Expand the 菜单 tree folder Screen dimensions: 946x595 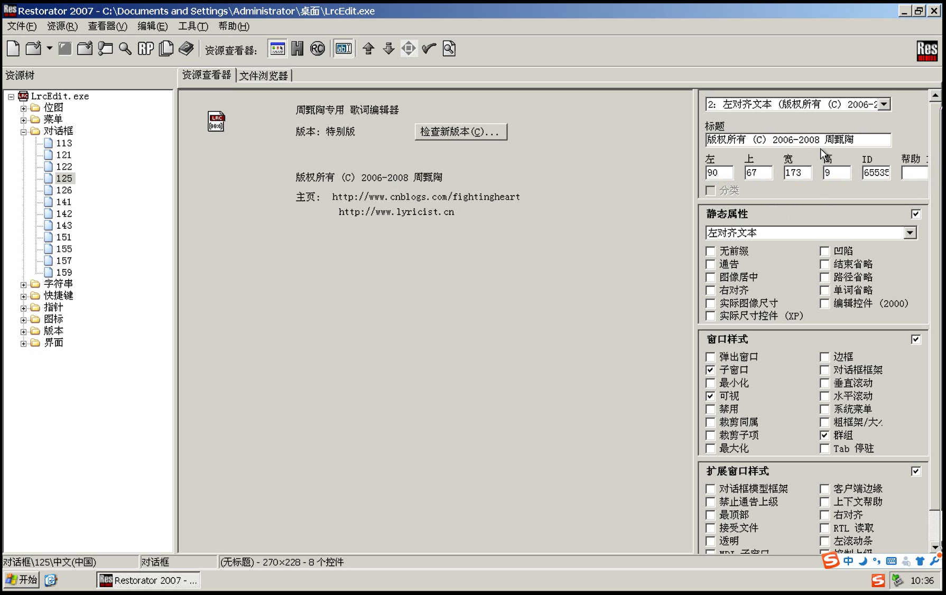tap(24, 120)
